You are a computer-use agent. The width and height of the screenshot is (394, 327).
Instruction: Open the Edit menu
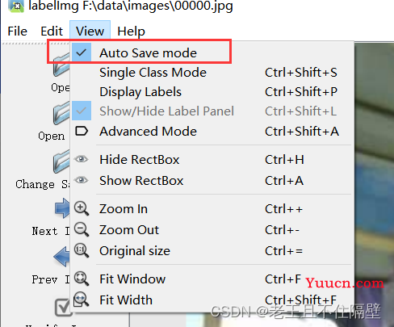point(52,31)
